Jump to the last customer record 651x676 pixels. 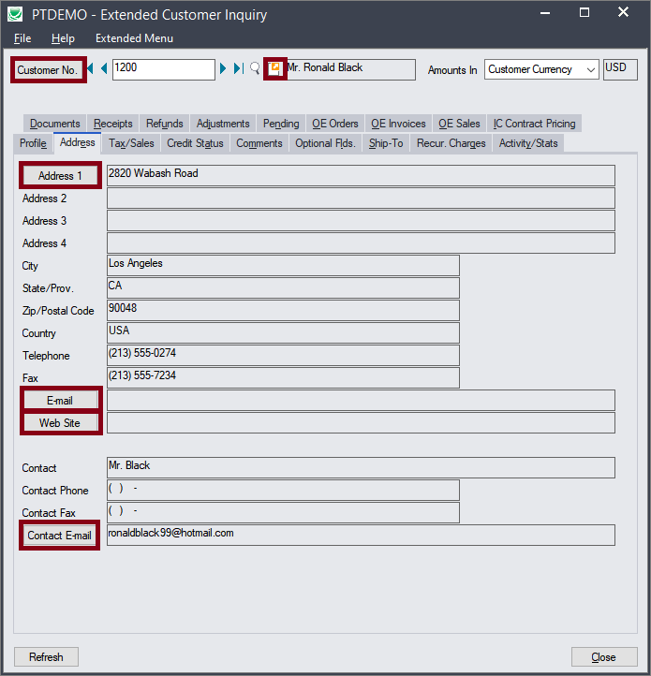coord(237,69)
